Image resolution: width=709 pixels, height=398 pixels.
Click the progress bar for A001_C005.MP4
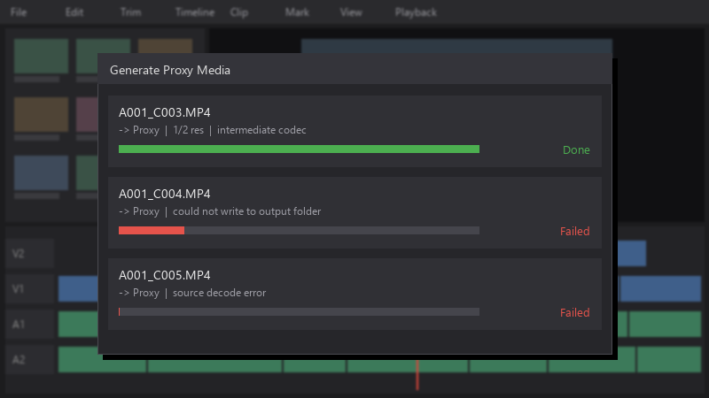tap(299, 312)
